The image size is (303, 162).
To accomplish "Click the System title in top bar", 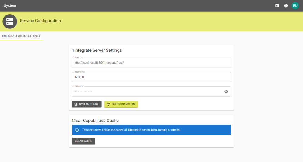I will click(10, 5).
